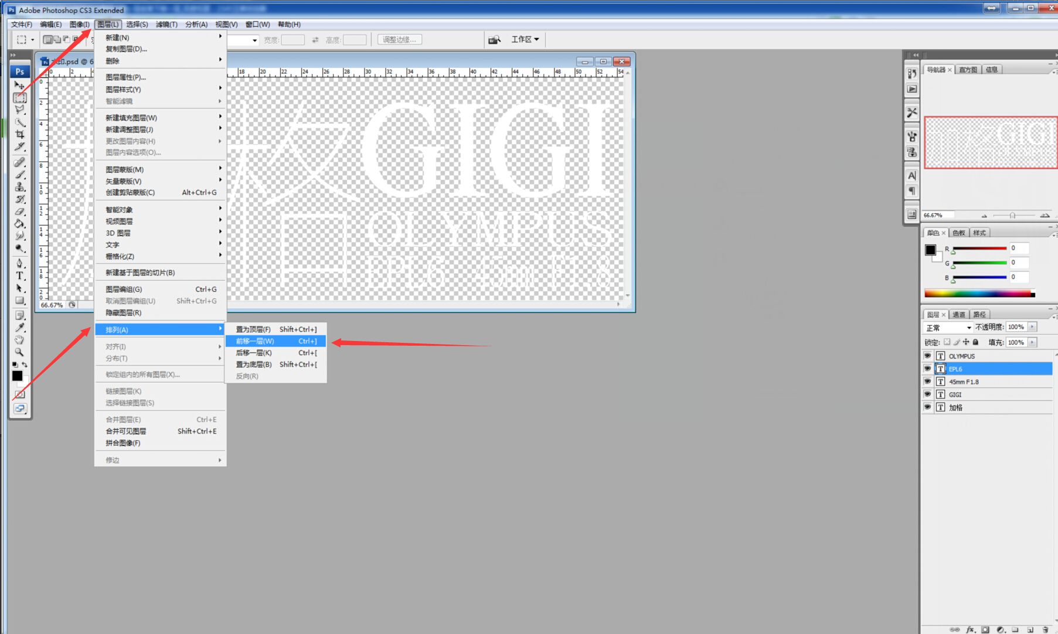Image resolution: width=1058 pixels, height=634 pixels.
Task: Open the Paragraph panel icon
Action: [912, 191]
